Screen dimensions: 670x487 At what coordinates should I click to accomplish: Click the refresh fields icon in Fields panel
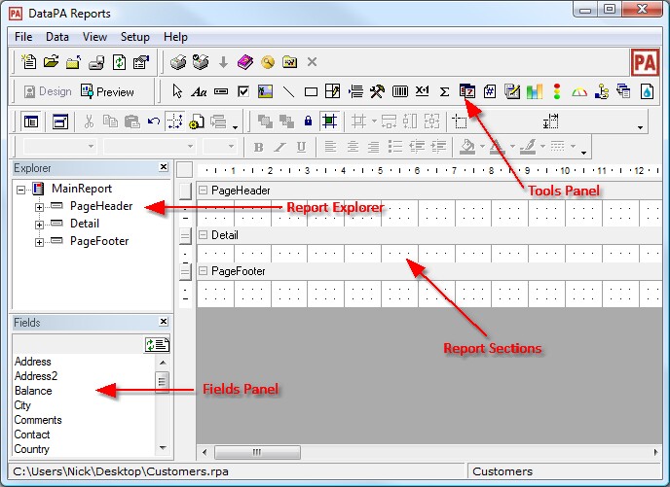156,343
